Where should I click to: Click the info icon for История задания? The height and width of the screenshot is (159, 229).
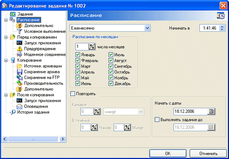coord(13,112)
